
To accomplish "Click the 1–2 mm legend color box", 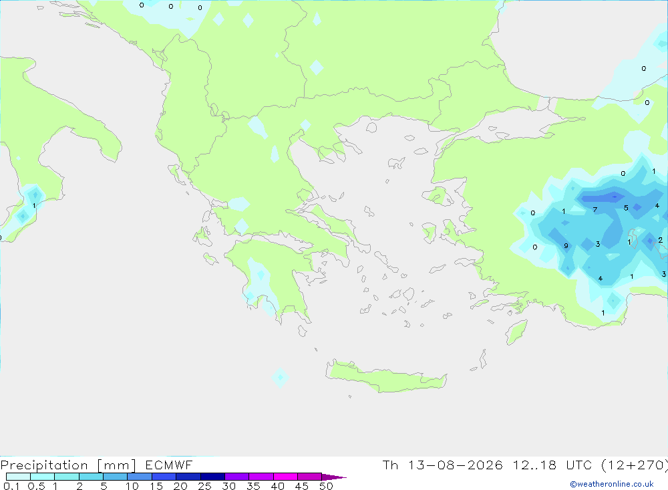I will coord(67,477).
